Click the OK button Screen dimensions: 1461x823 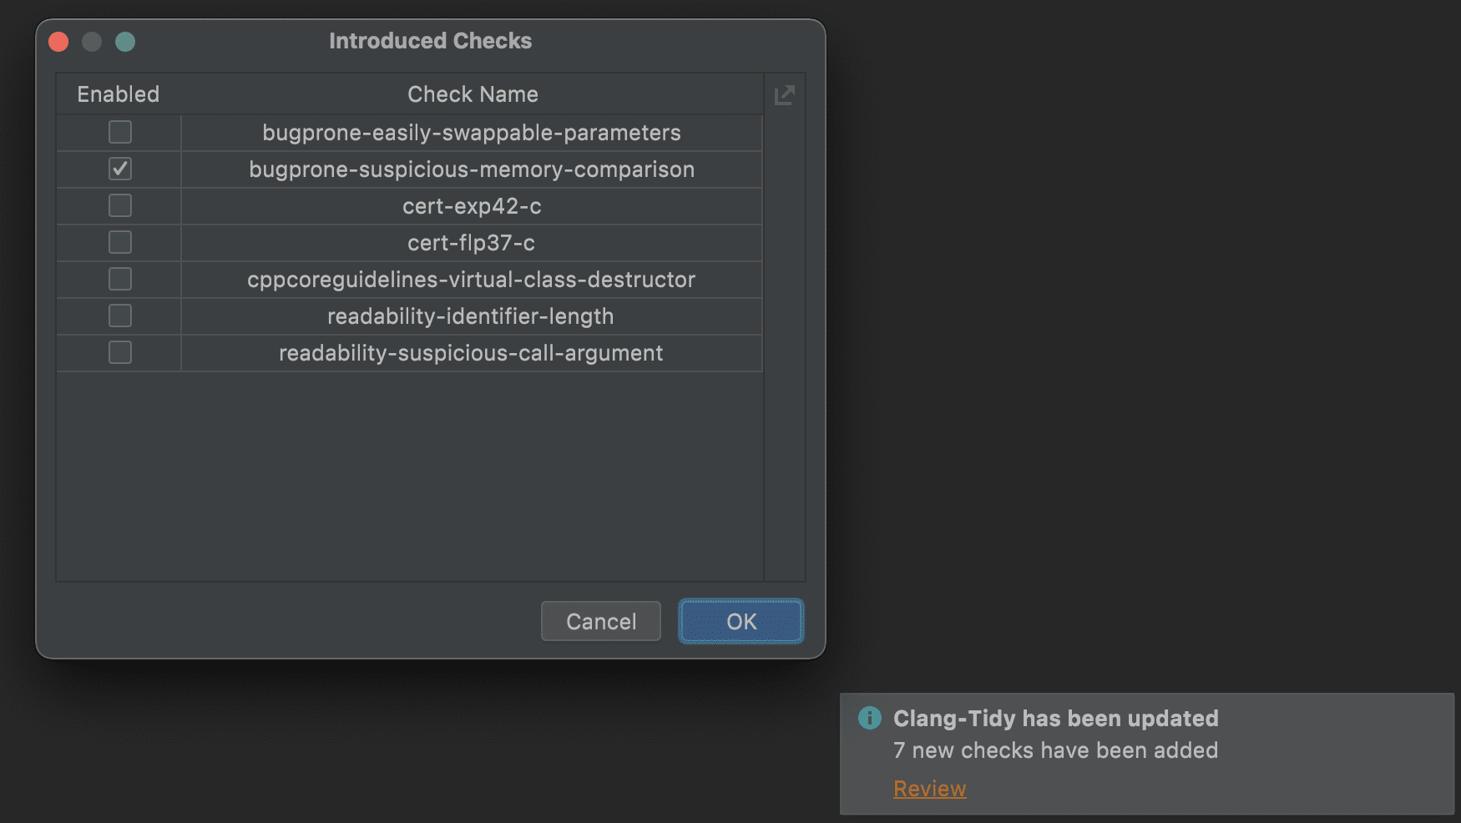(741, 621)
